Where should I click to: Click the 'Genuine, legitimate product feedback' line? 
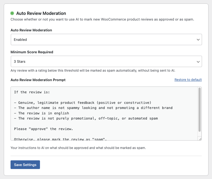[82, 102]
